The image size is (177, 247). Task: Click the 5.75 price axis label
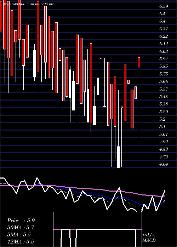pyautogui.click(x=164, y=74)
